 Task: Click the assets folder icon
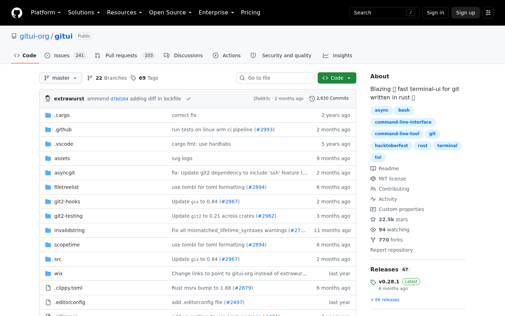pyautogui.click(x=48, y=158)
